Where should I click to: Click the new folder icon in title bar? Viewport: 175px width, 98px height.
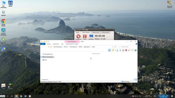[47, 42]
